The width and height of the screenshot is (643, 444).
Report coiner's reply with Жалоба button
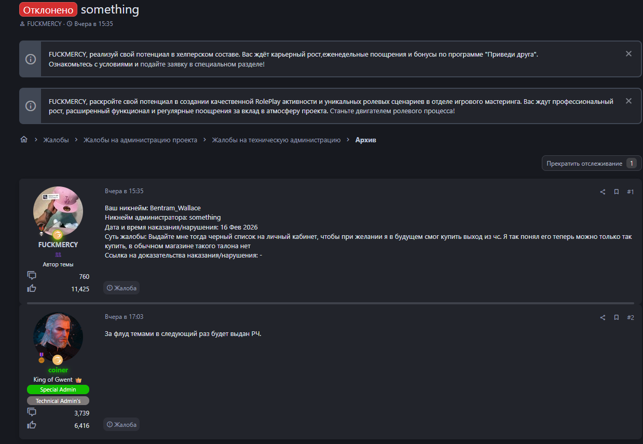coord(121,425)
